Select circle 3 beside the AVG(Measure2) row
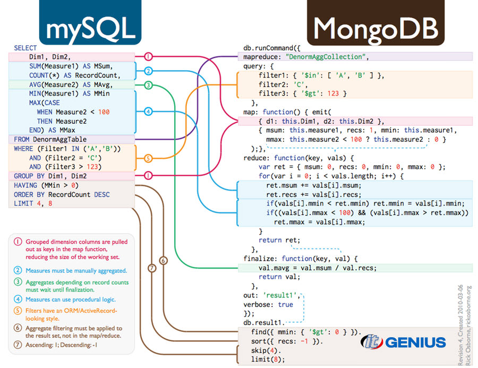Image resolution: width=478 pixels, height=368 pixels. pyautogui.click(x=148, y=85)
